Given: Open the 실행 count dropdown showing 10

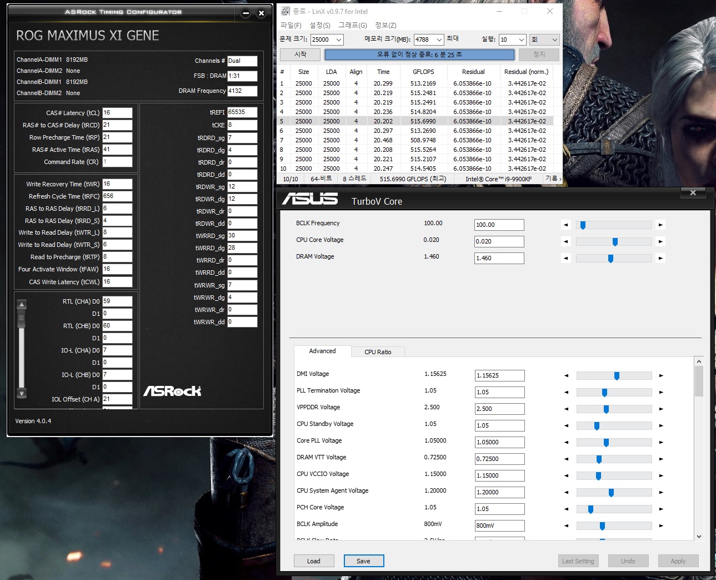Looking at the screenshot, I should [x=512, y=39].
